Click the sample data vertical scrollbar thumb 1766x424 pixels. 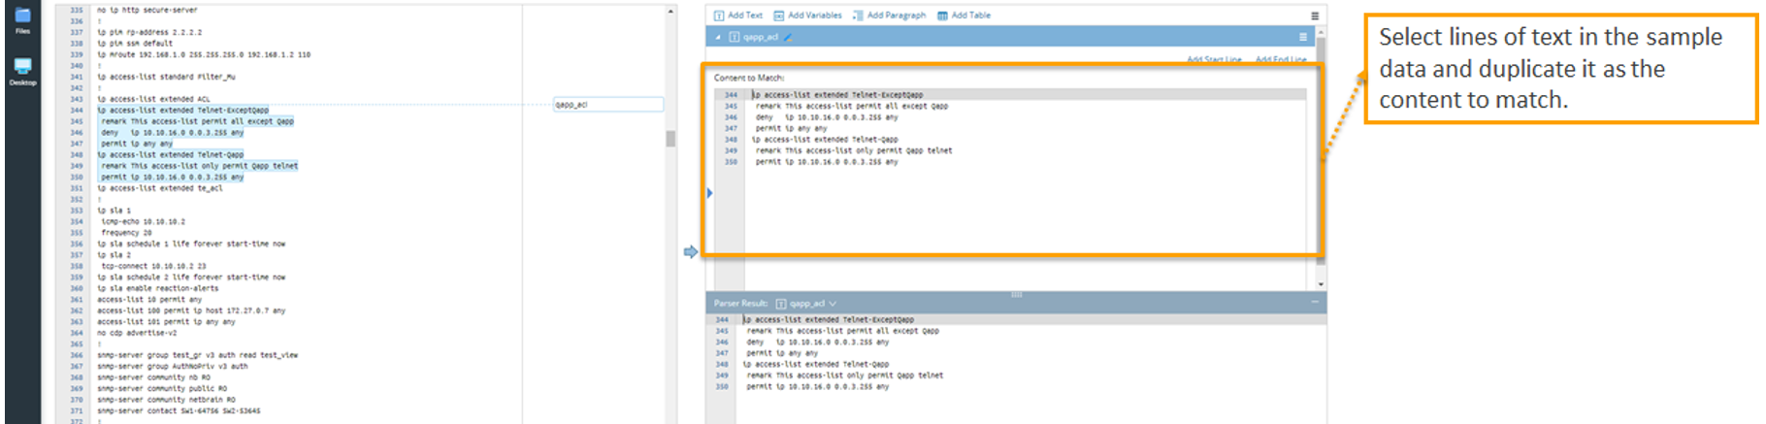click(670, 139)
